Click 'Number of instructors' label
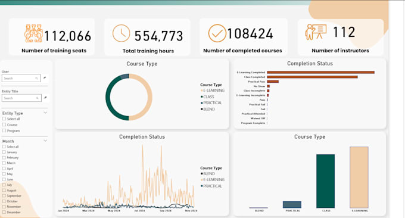 pos(340,51)
